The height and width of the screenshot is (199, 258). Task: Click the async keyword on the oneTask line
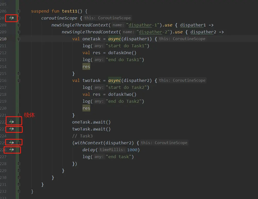point(114,39)
